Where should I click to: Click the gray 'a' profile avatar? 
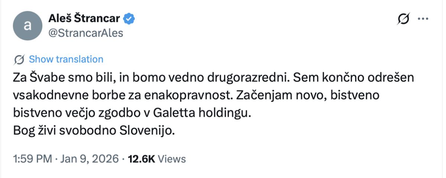[27, 26]
